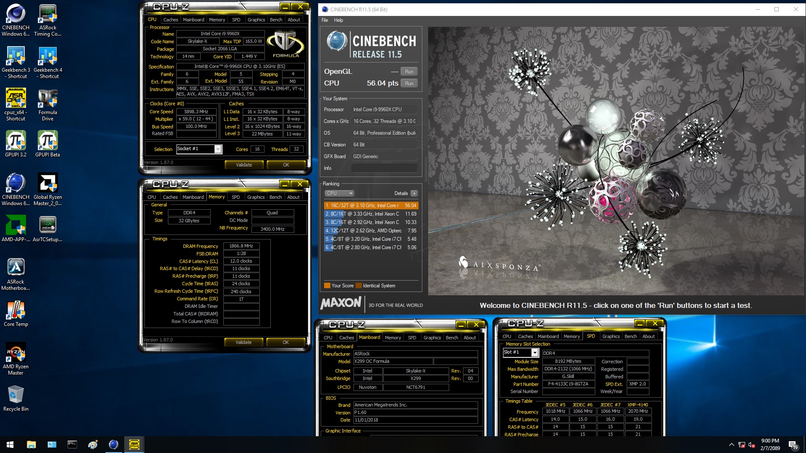Open Geekbench 3 shortcut icon
This screenshot has width=806, height=453.
pos(16,62)
